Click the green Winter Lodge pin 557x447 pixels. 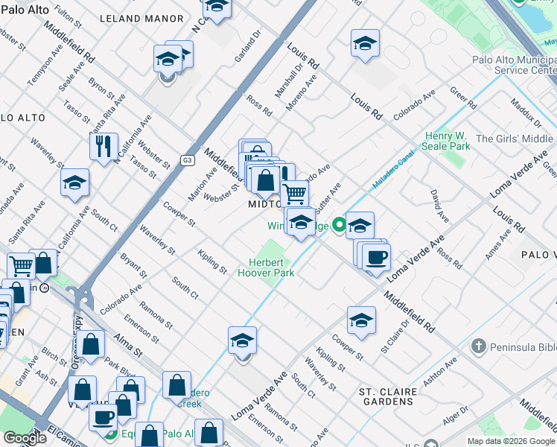tap(339, 225)
